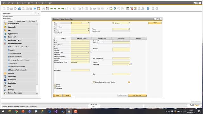The height and width of the screenshot is (114, 203).
Task: Switch to the Payment Terms tab
Action: 82,38
